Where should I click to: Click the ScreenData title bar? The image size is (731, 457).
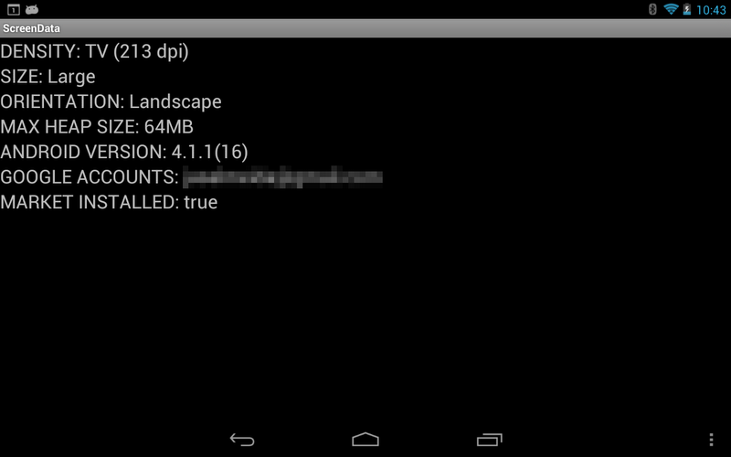click(365, 28)
